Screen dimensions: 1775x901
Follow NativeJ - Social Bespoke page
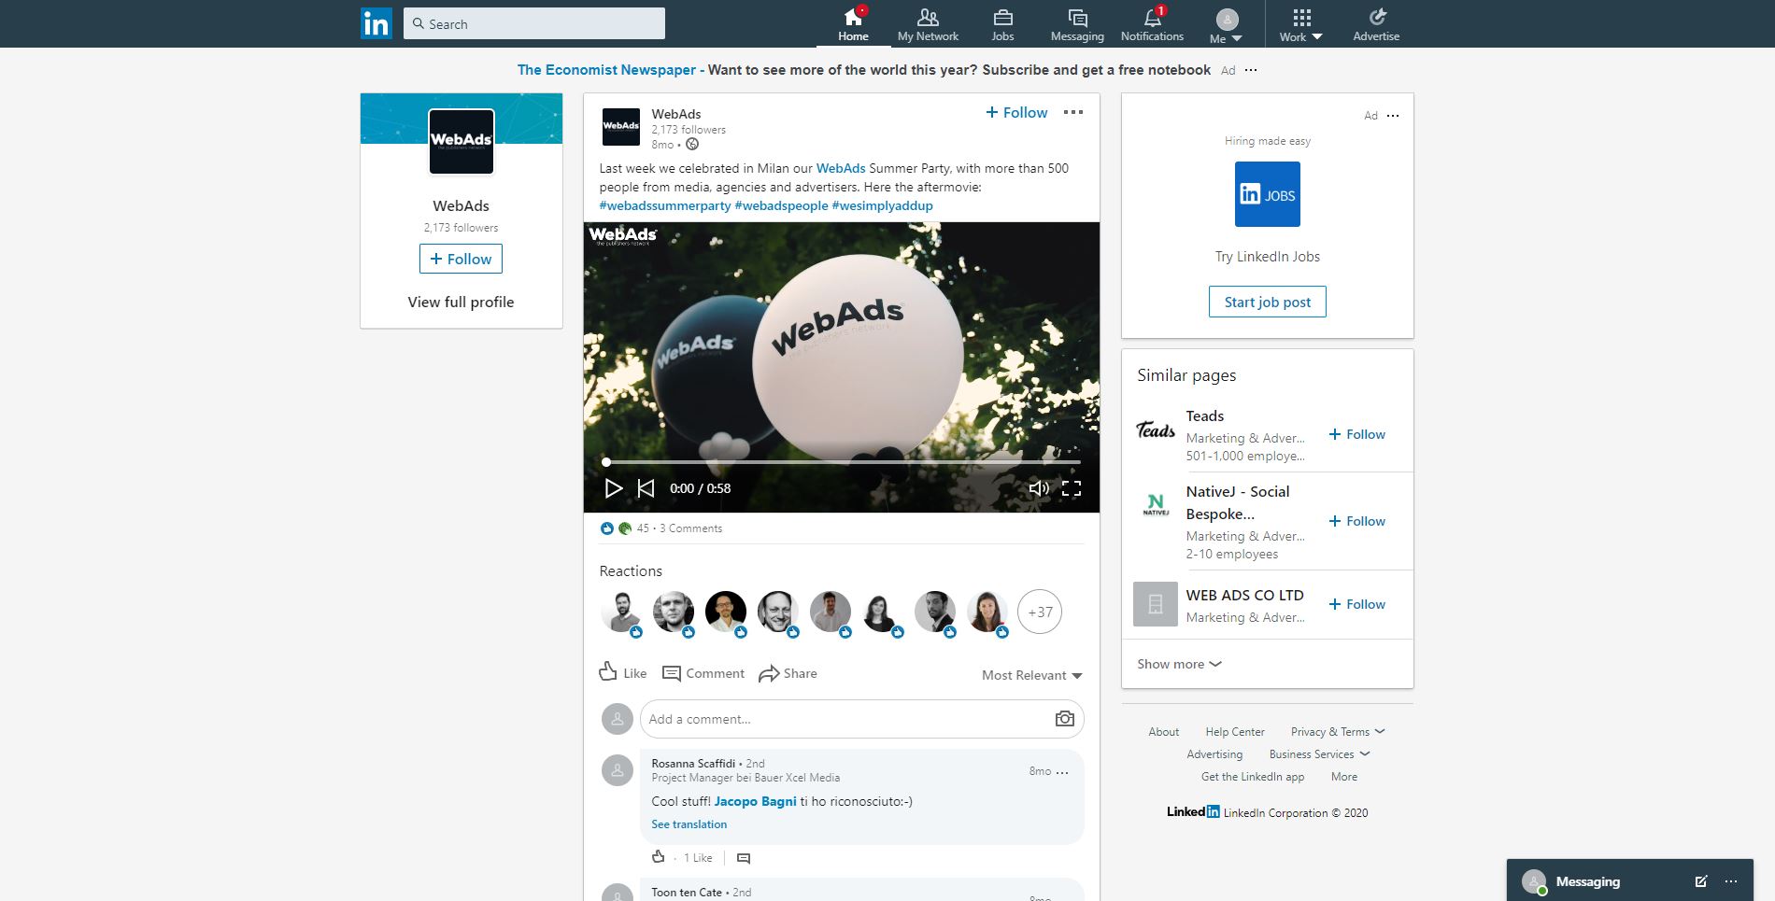pos(1357,521)
